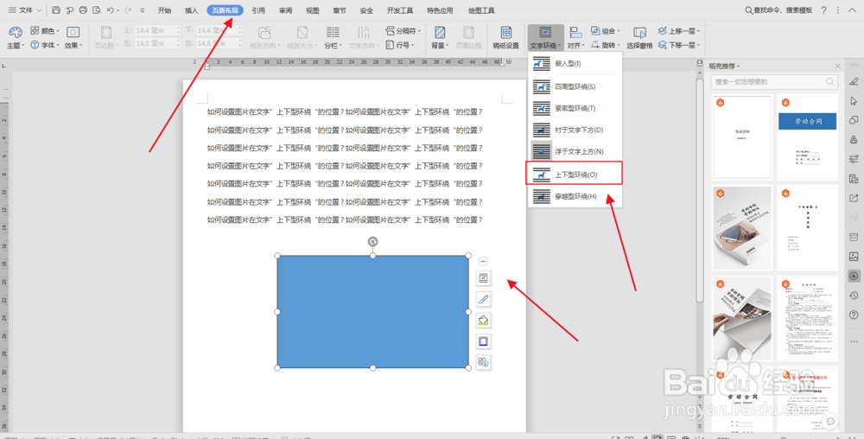This screenshot has width=864, height=439.
Task: Open the 主题 theme palette icon
Action: pos(16,32)
